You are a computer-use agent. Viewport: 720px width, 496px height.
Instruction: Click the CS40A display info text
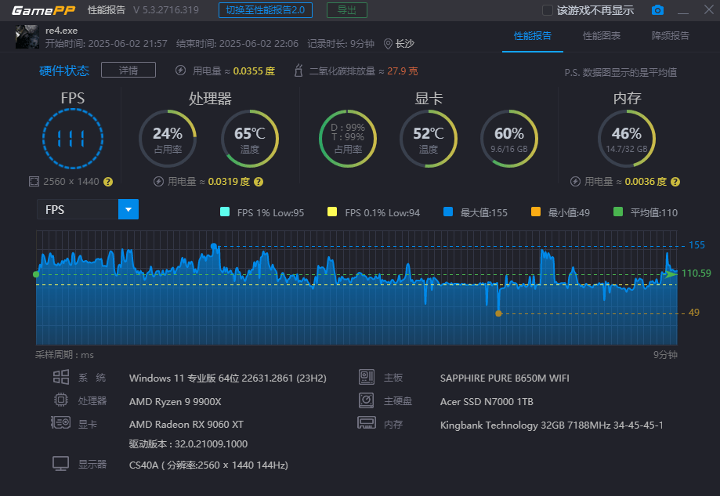tap(208, 465)
